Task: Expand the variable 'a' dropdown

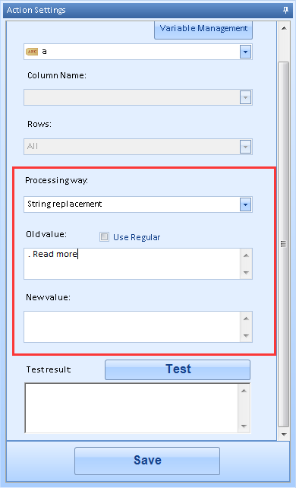Action: 245,52
